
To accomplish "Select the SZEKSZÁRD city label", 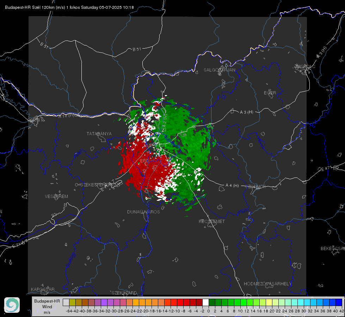I will coord(124,293).
